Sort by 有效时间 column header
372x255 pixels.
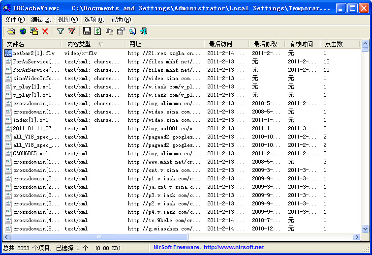tap(303, 44)
